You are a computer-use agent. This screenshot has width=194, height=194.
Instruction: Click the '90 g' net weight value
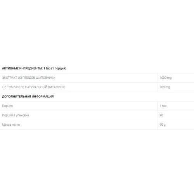tap(163, 125)
